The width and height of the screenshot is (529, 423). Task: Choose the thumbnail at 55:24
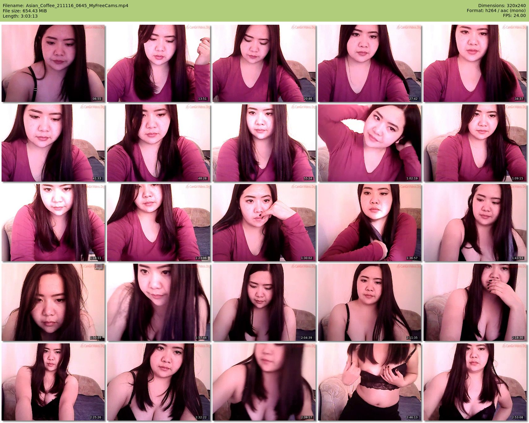[264, 143]
